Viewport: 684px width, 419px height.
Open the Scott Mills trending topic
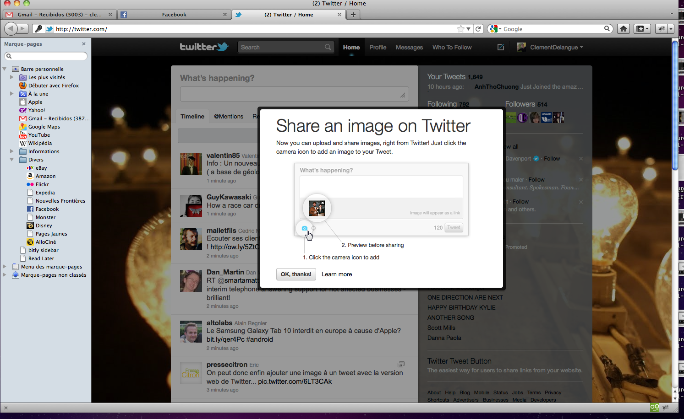click(x=441, y=328)
